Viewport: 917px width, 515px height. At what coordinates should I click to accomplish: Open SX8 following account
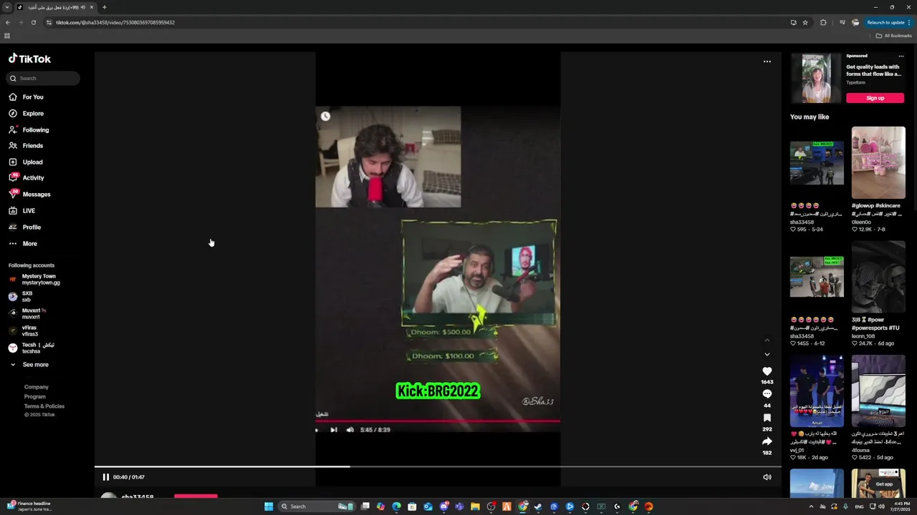pyautogui.click(x=21, y=296)
